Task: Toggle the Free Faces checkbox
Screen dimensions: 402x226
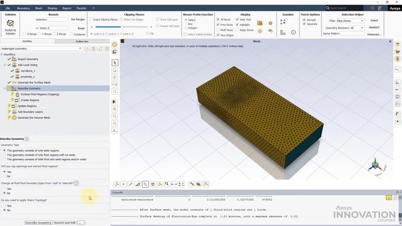Action: 218,24
